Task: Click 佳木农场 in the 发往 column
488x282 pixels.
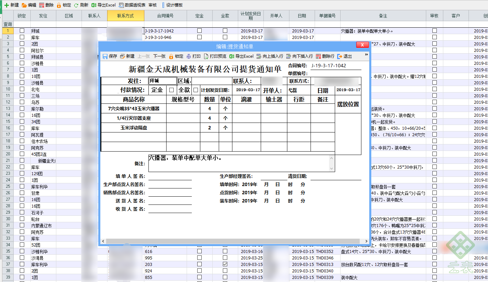Action: click(x=40, y=141)
